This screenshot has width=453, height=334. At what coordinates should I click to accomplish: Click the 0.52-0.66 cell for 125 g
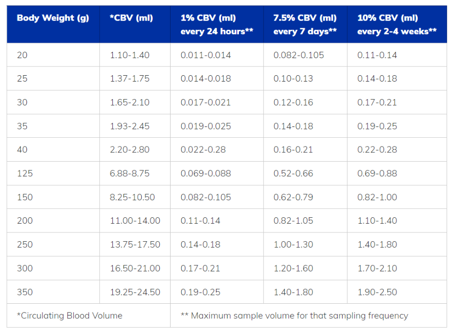[x=293, y=173]
